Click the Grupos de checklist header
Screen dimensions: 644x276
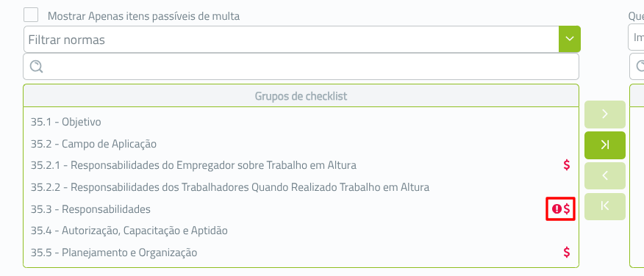tap(301, 96)
